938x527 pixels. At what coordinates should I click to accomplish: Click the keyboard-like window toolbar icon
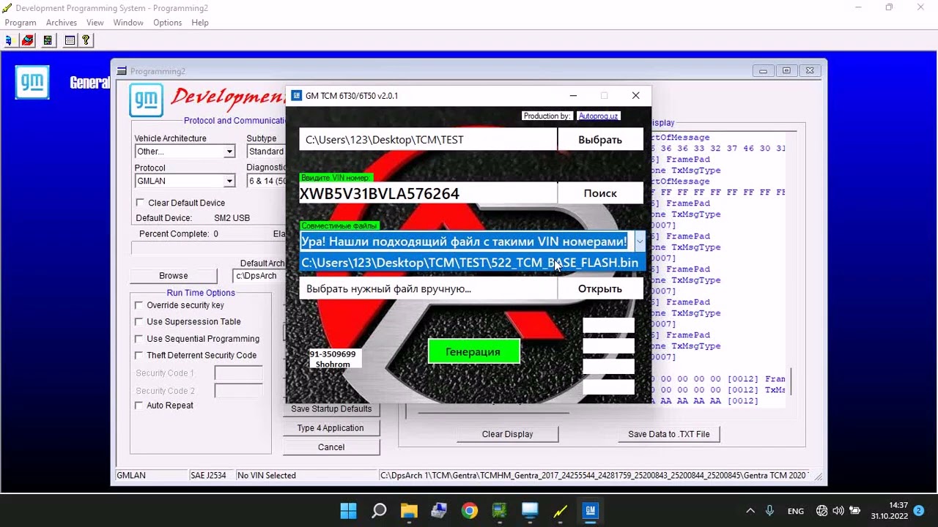70,40
